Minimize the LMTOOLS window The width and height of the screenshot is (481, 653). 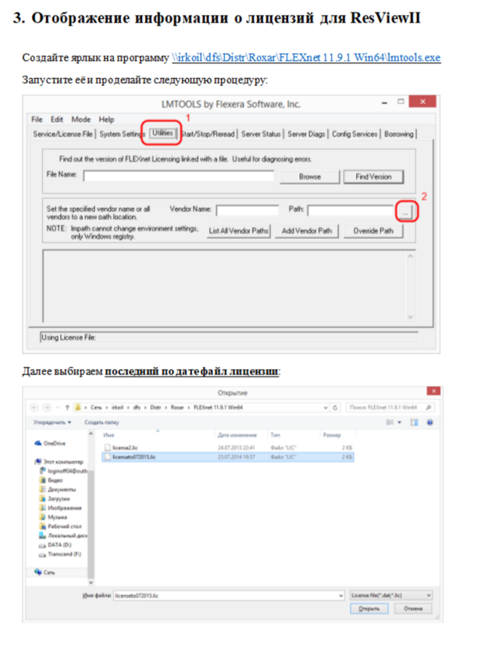(x=384, y=102)
